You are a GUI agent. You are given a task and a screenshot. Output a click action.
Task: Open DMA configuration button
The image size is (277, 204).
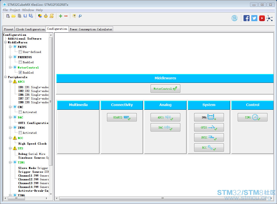click(x=209, y=117)
